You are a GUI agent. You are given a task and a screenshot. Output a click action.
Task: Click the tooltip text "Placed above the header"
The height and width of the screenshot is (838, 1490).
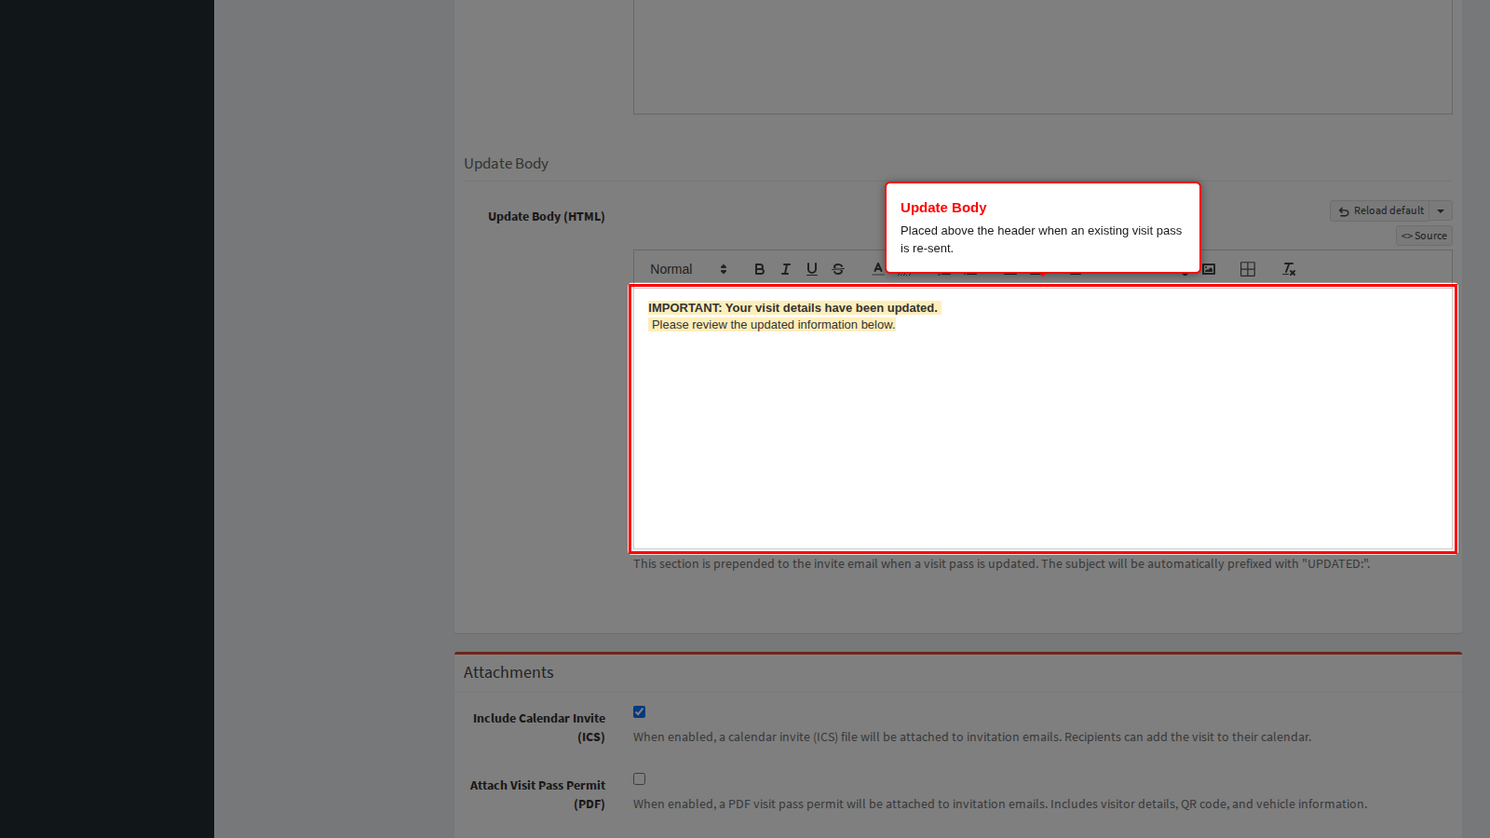coord(1041,239)
